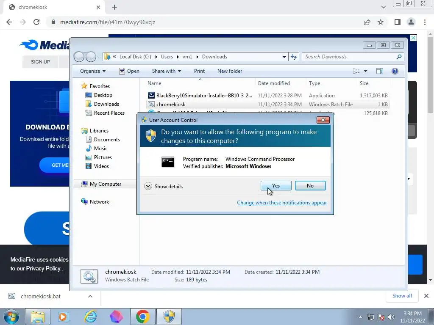Click the change view icon in Explorer
Screen dimensions: 434x325
pos(356,71)
